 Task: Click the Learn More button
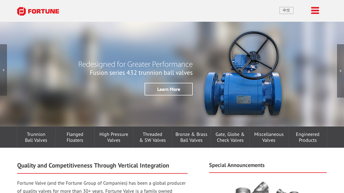pos(169,89)
